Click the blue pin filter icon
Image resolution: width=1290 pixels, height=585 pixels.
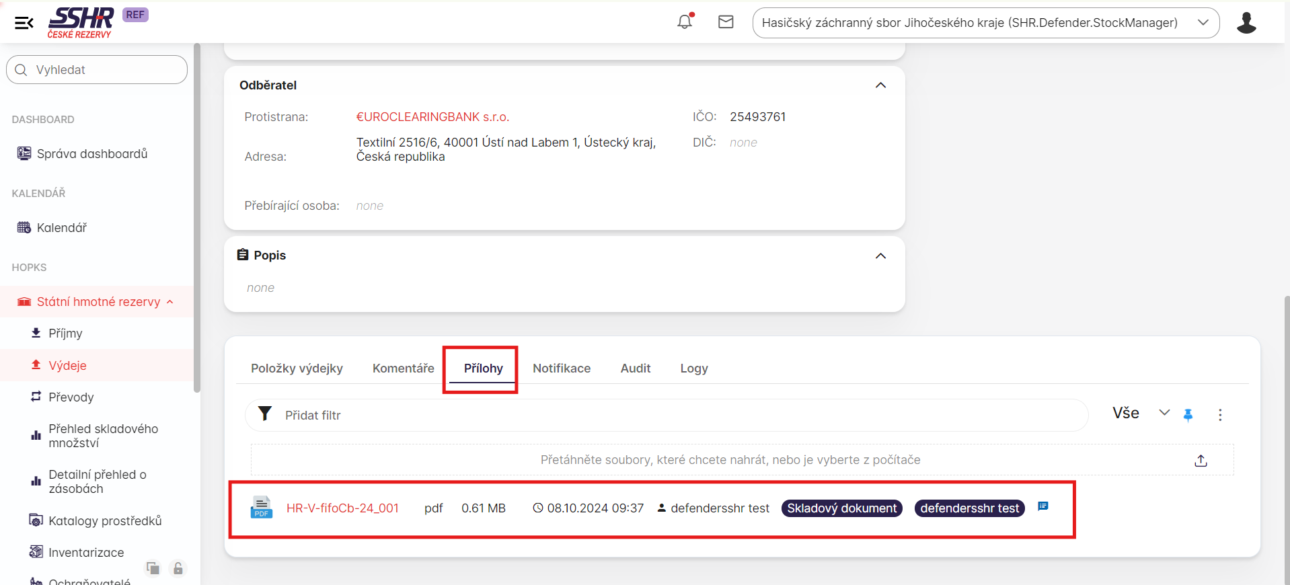point(1188,415)
